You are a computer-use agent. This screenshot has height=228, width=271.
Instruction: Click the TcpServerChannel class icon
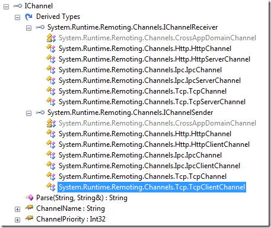coord(51,102)
